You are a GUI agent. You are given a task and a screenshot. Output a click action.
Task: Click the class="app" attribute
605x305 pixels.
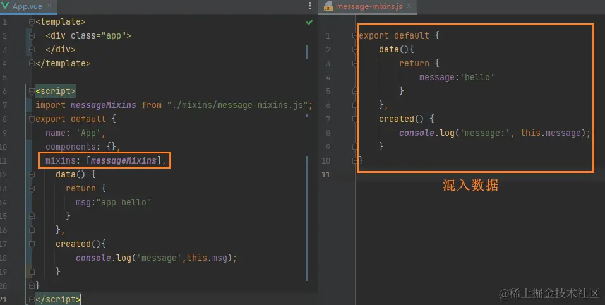(99, 36)
